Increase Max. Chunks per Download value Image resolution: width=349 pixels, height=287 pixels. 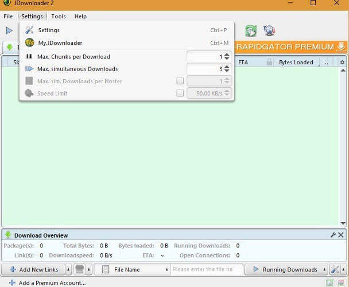(227, 55)
